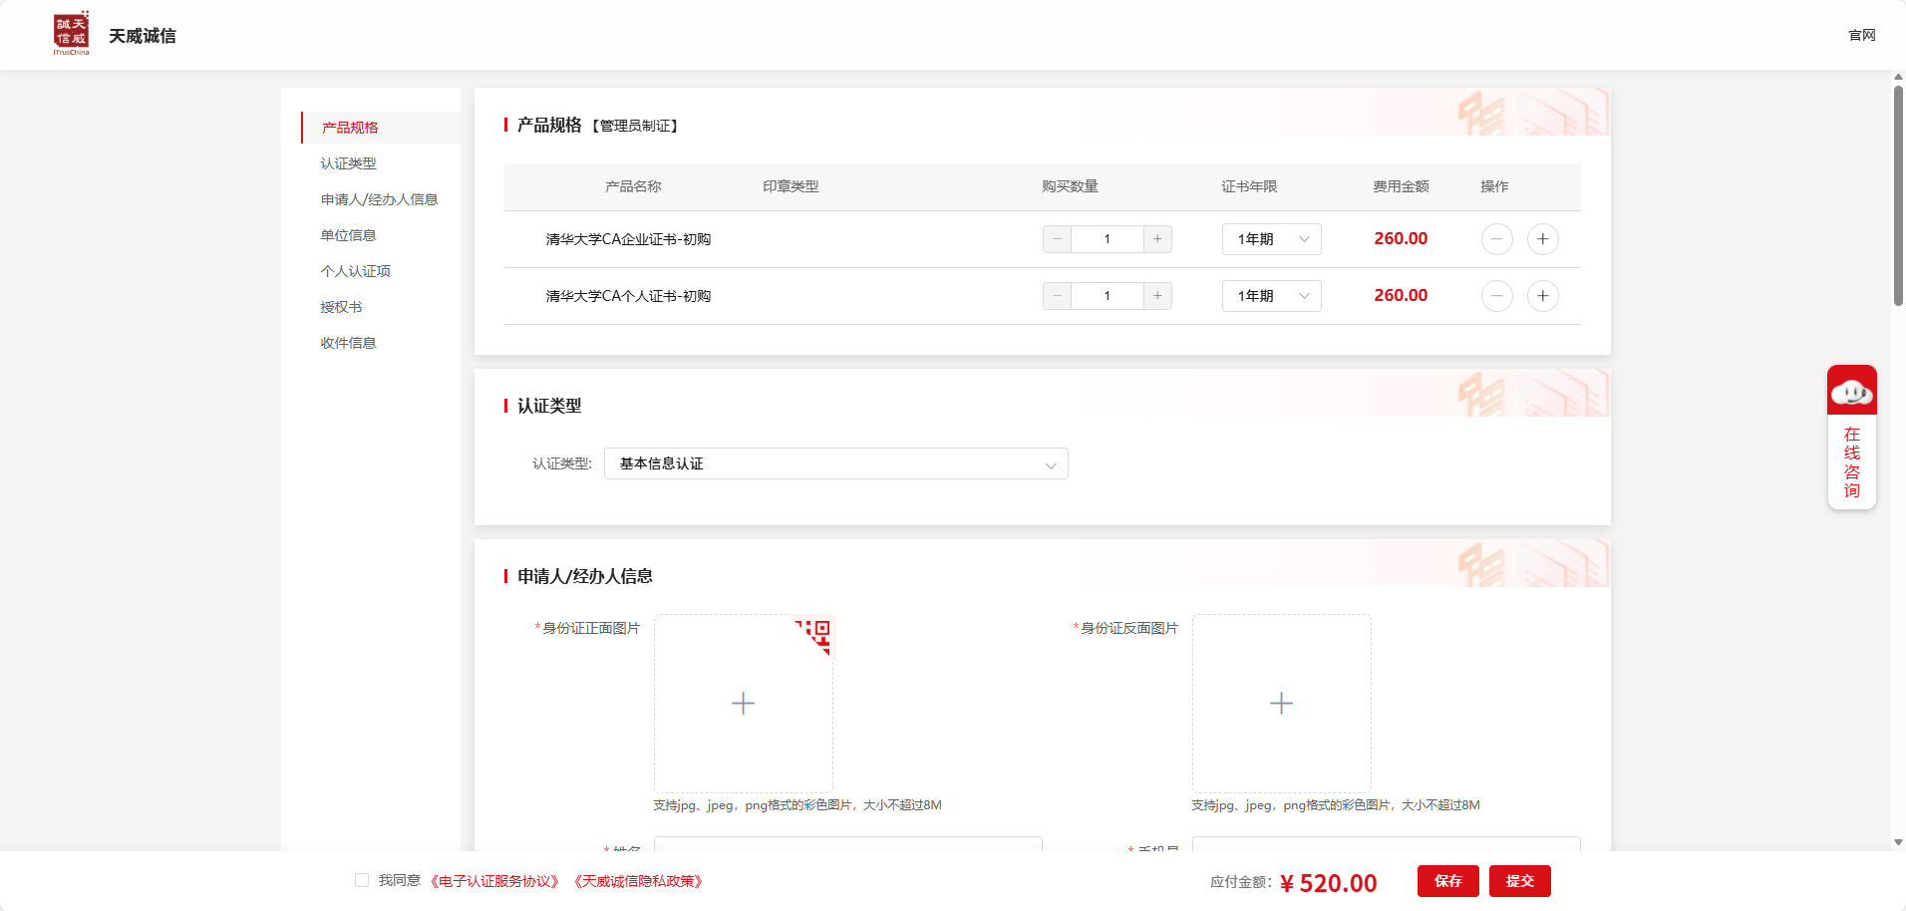Upload 身份证反面图片 via the plus box
The height and width of the screenshot is (911, 1906).
(x=1281, y=704)
